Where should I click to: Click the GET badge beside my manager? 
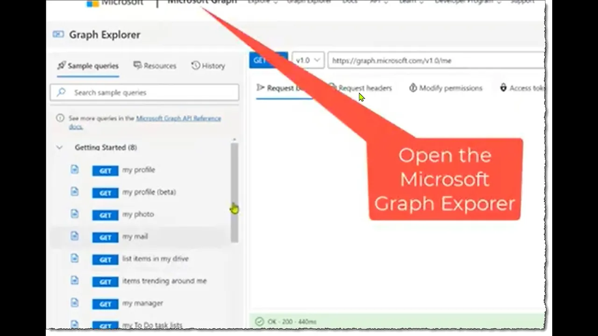click(105, 304)
